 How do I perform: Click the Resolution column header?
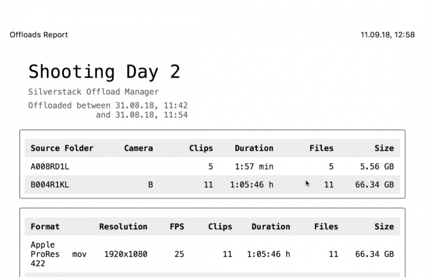[x=123, y=226]
